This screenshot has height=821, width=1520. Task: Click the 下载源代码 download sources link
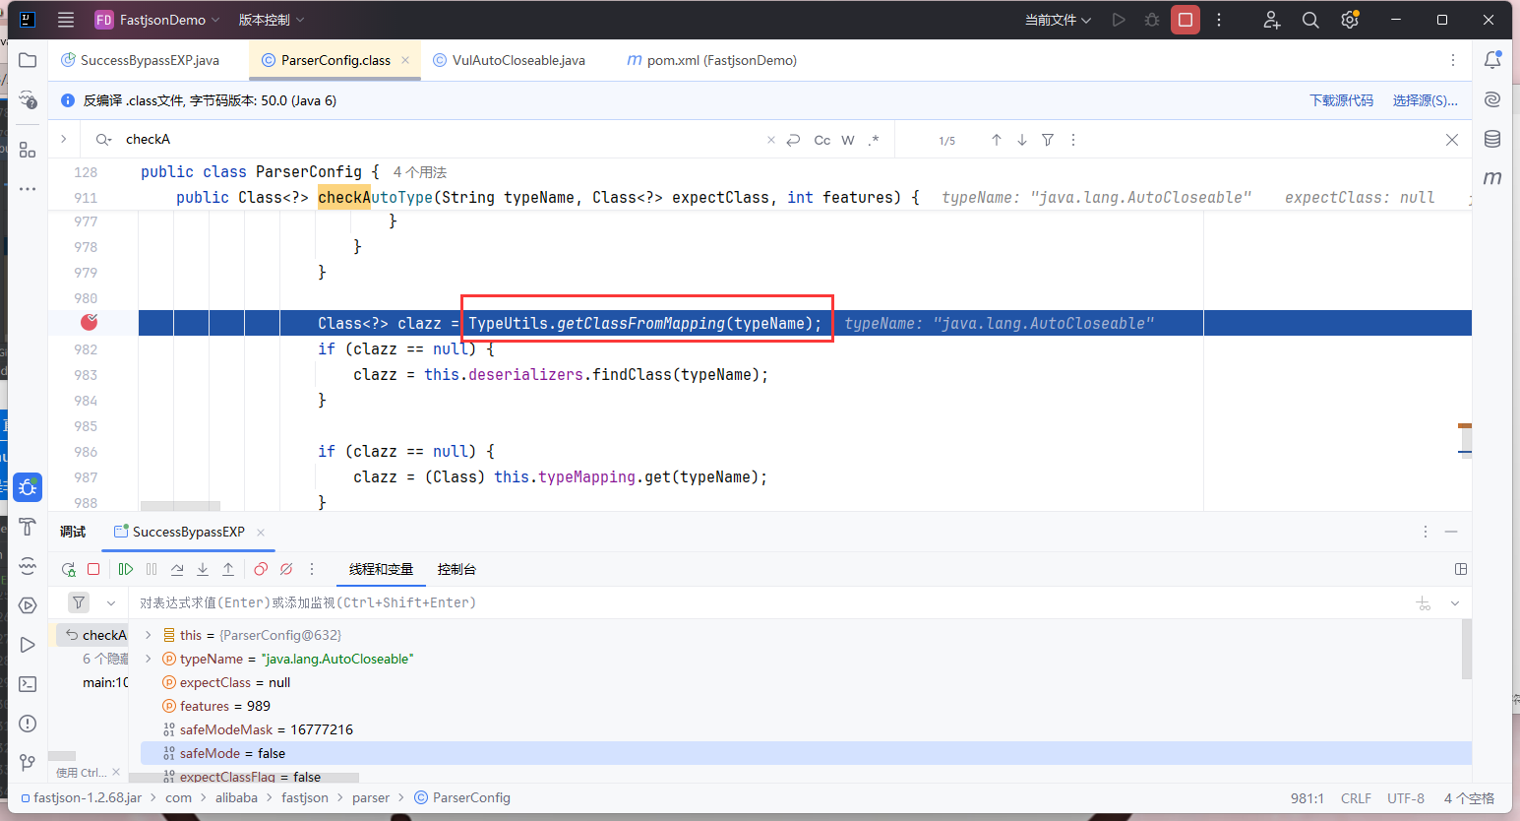[1341, 100]
